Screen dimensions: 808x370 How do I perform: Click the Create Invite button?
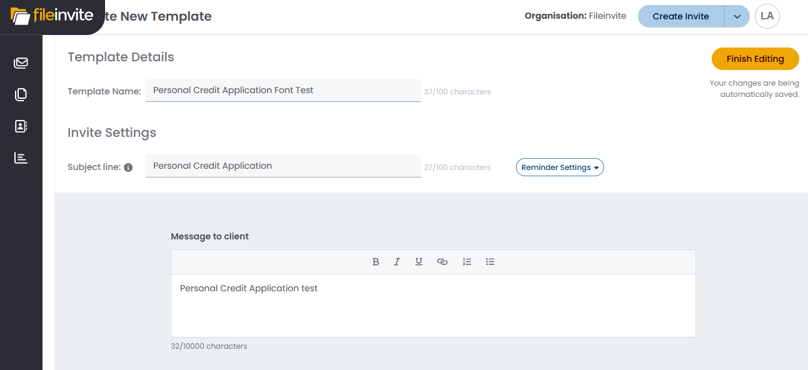[x=680, y=17]
